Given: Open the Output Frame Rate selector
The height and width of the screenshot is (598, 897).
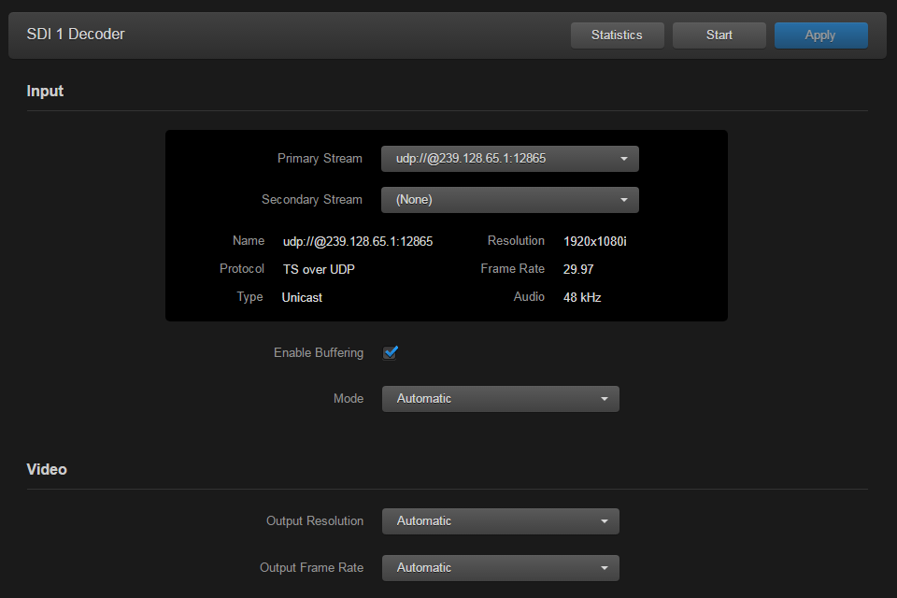Looking at the screenshot, I should pyautogui.click(x=500, y=567).
